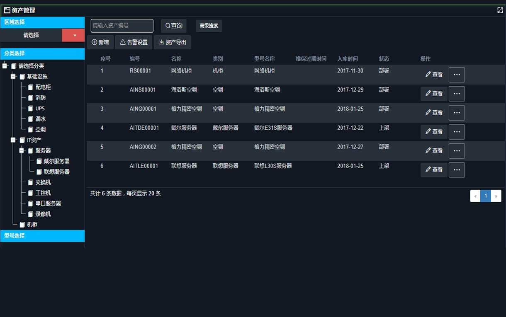Viewport: 506px width, 317px height.
Task: Collapse the 服务器 tree node
Action: click(x=22, y=150)
